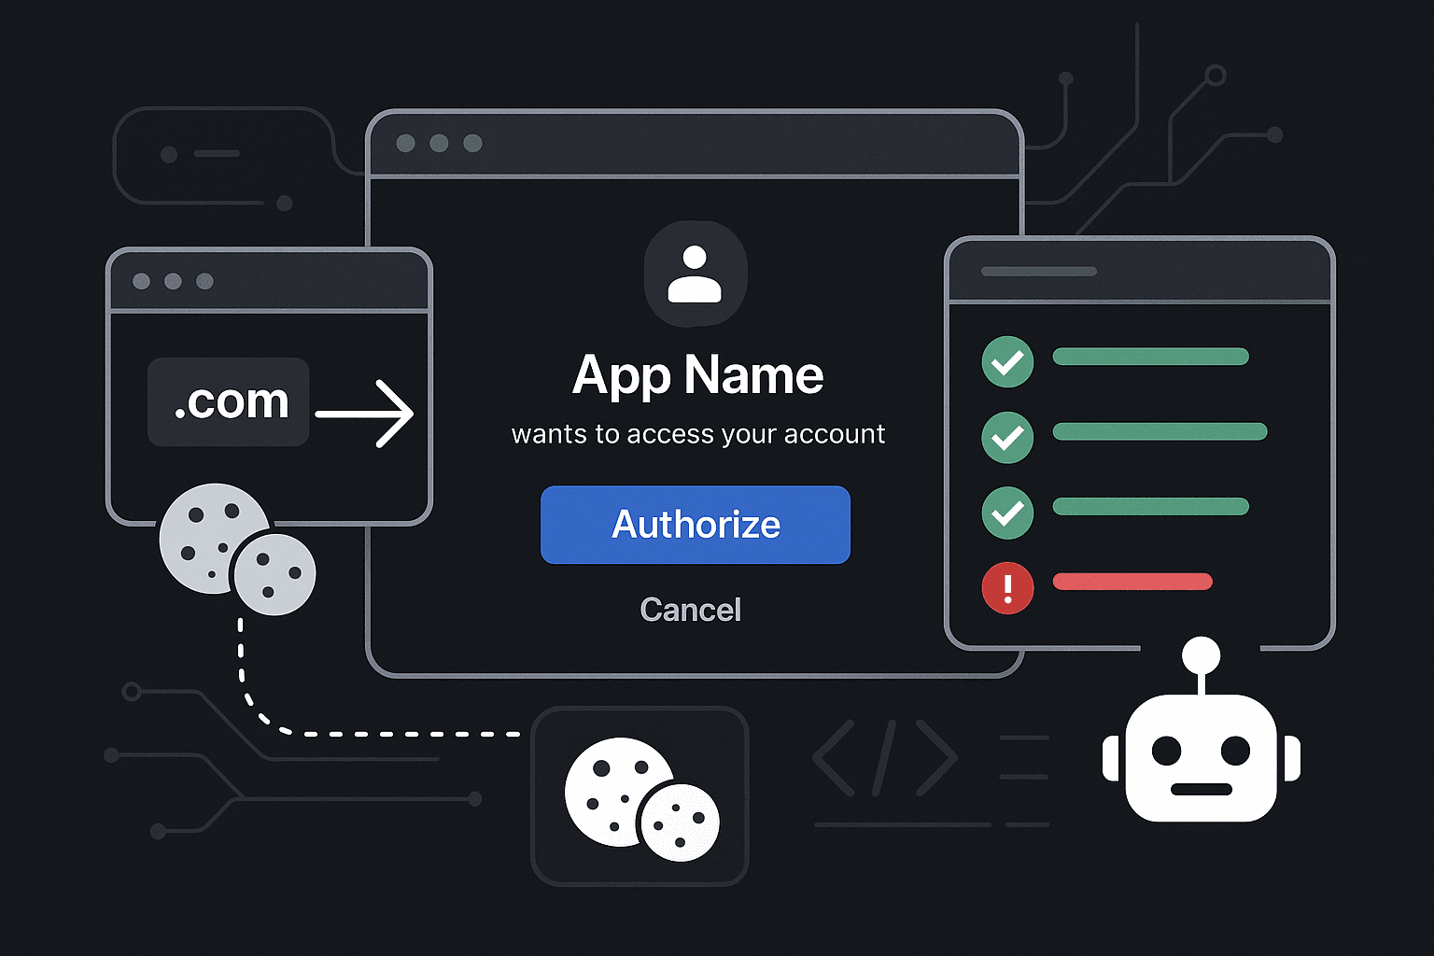The width and height of the screenshot is (1434, 956).
Task: Click the user avatar icon above App Name
Action: pos(696,274)
